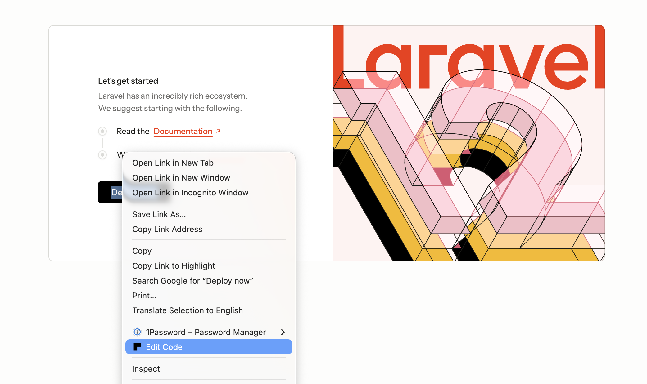The width and height of the screenshot is (647, 384).
Task: Open Inspect from the context menu
Action: point(146,369)
